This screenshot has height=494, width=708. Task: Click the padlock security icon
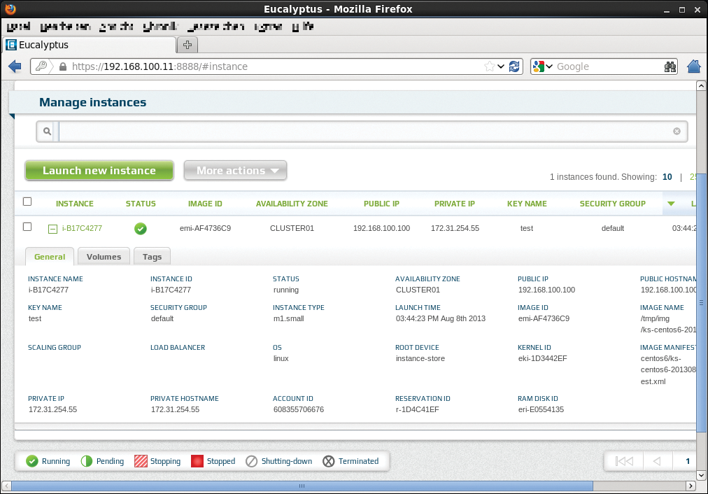pyautogui.click(x=63, y=67)
